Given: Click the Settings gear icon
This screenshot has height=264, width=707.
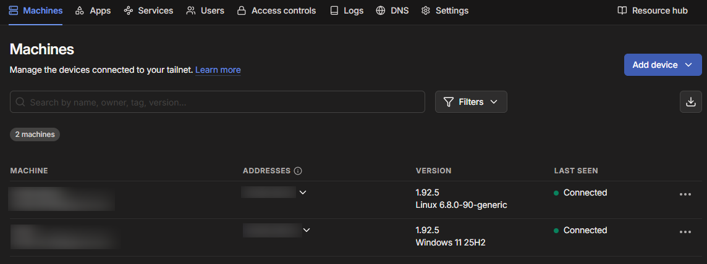Looking at the screenshot, I should [425, 10].
